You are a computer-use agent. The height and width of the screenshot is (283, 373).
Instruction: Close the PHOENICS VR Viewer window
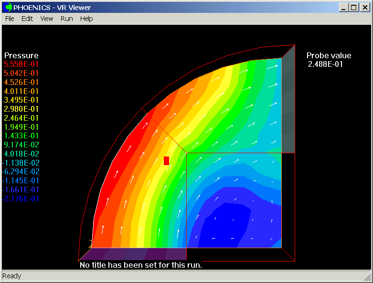pos(364,8)
